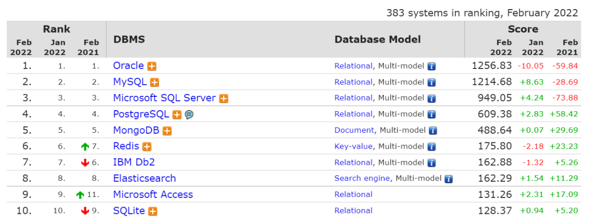Screen dimensions: 589x219
Task: Click the Database Model column header
Action: tap(378, 39)
